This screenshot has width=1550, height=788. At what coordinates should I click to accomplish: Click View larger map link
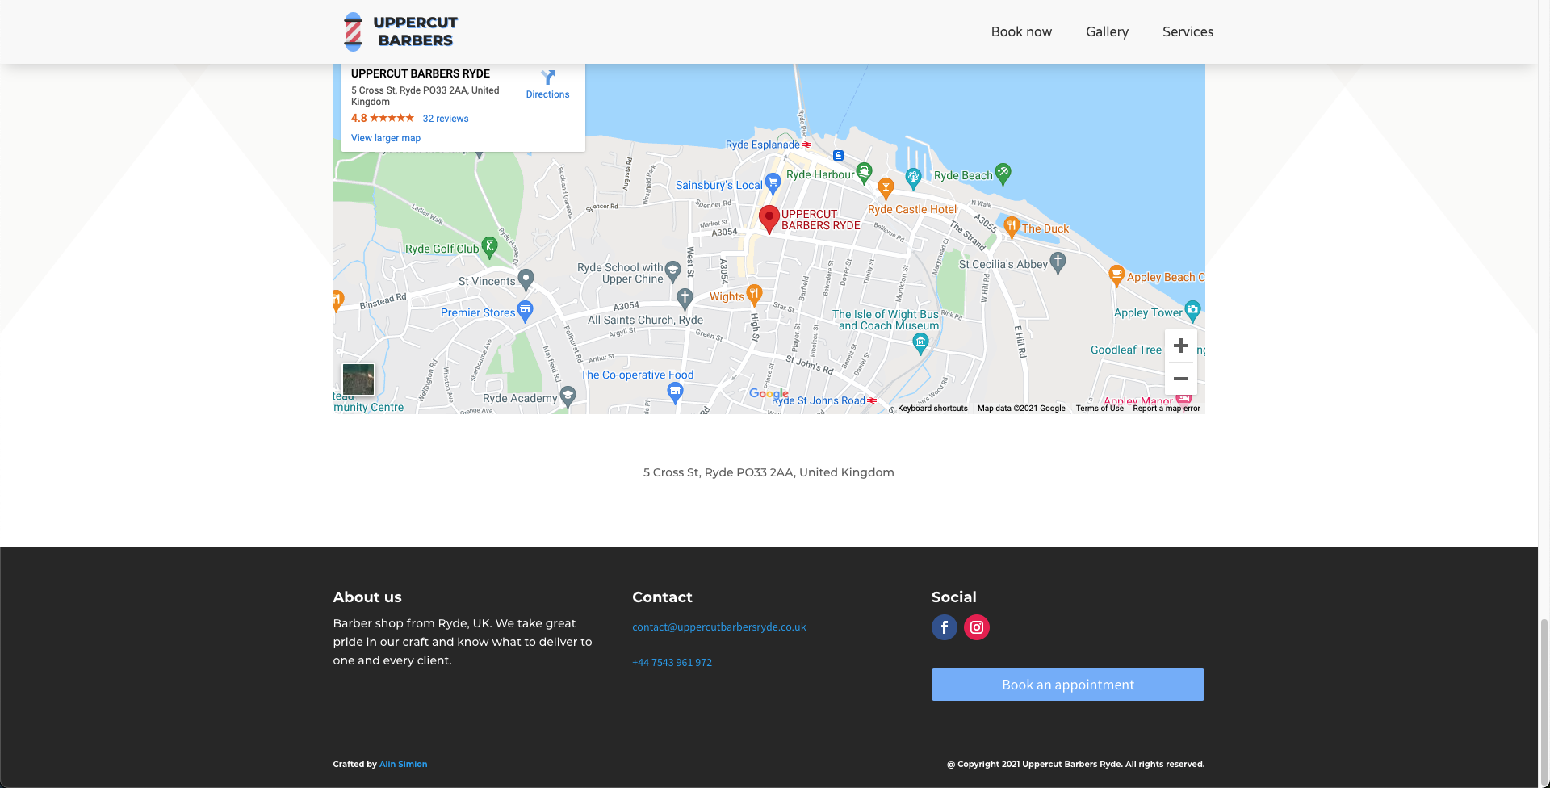[x=386, y=138]
